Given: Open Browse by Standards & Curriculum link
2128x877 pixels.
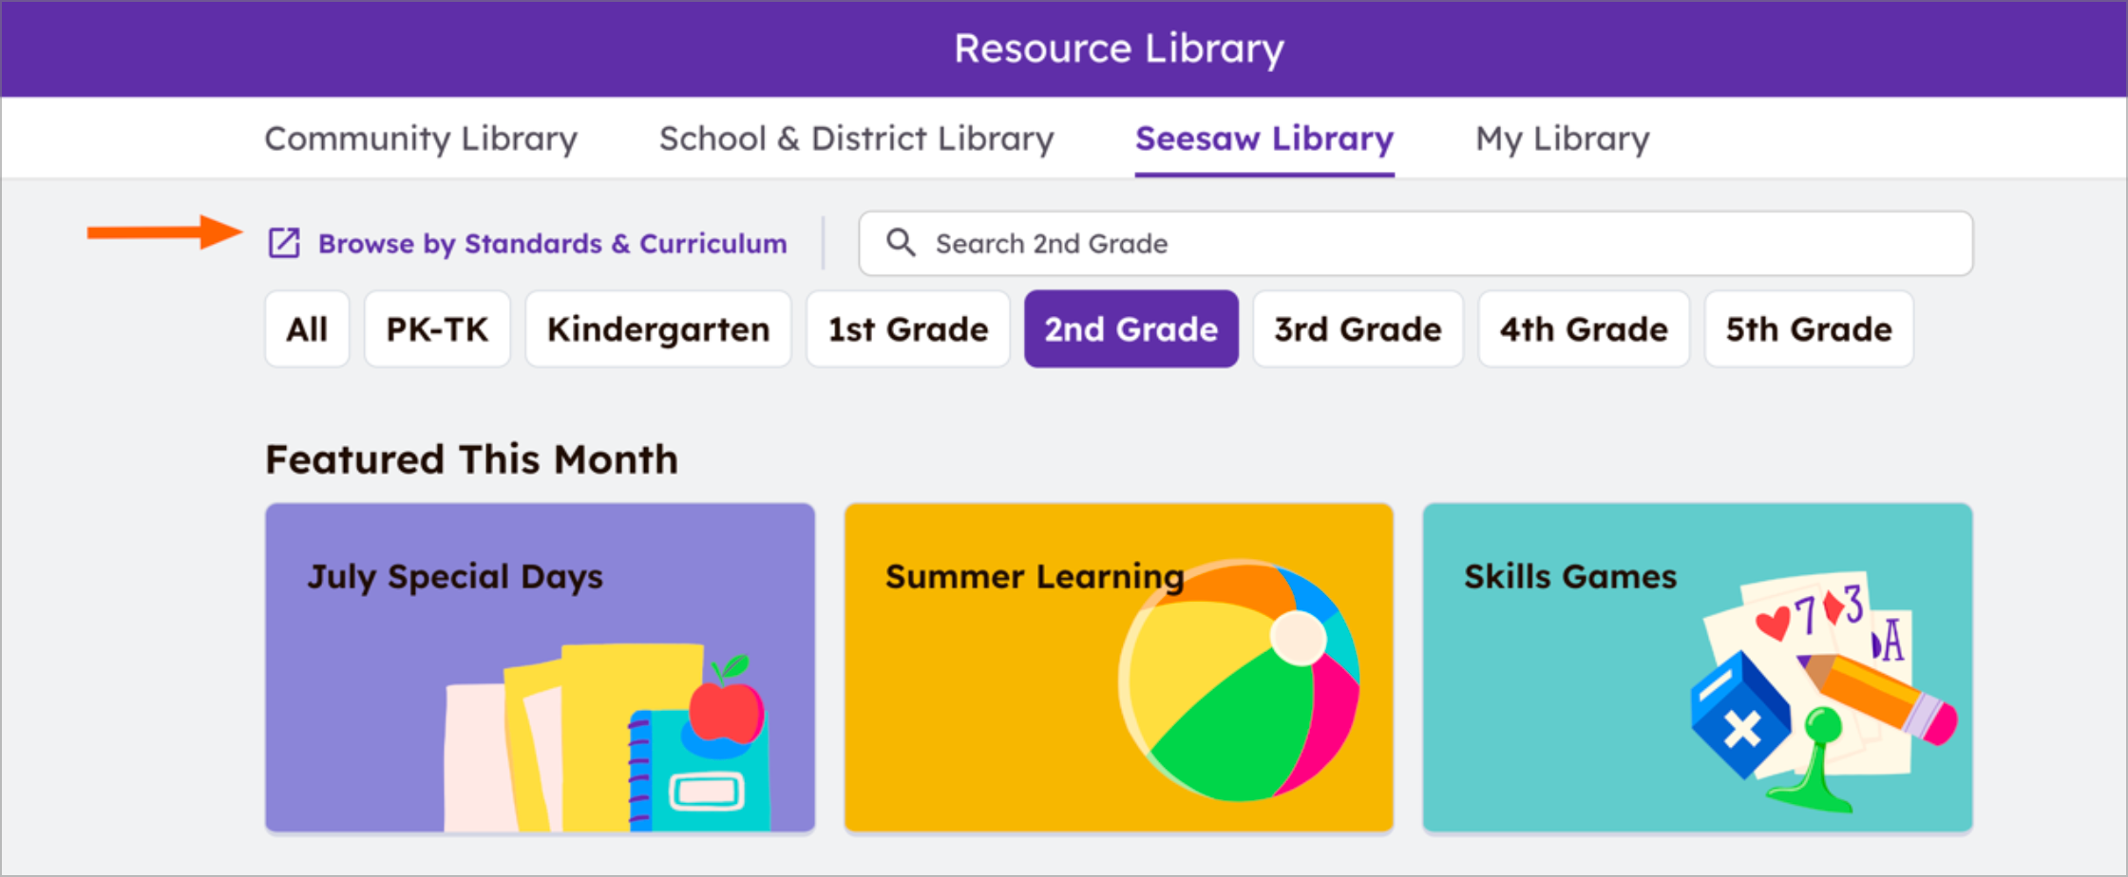Looking at the screenshot, I should click(552, 244).
